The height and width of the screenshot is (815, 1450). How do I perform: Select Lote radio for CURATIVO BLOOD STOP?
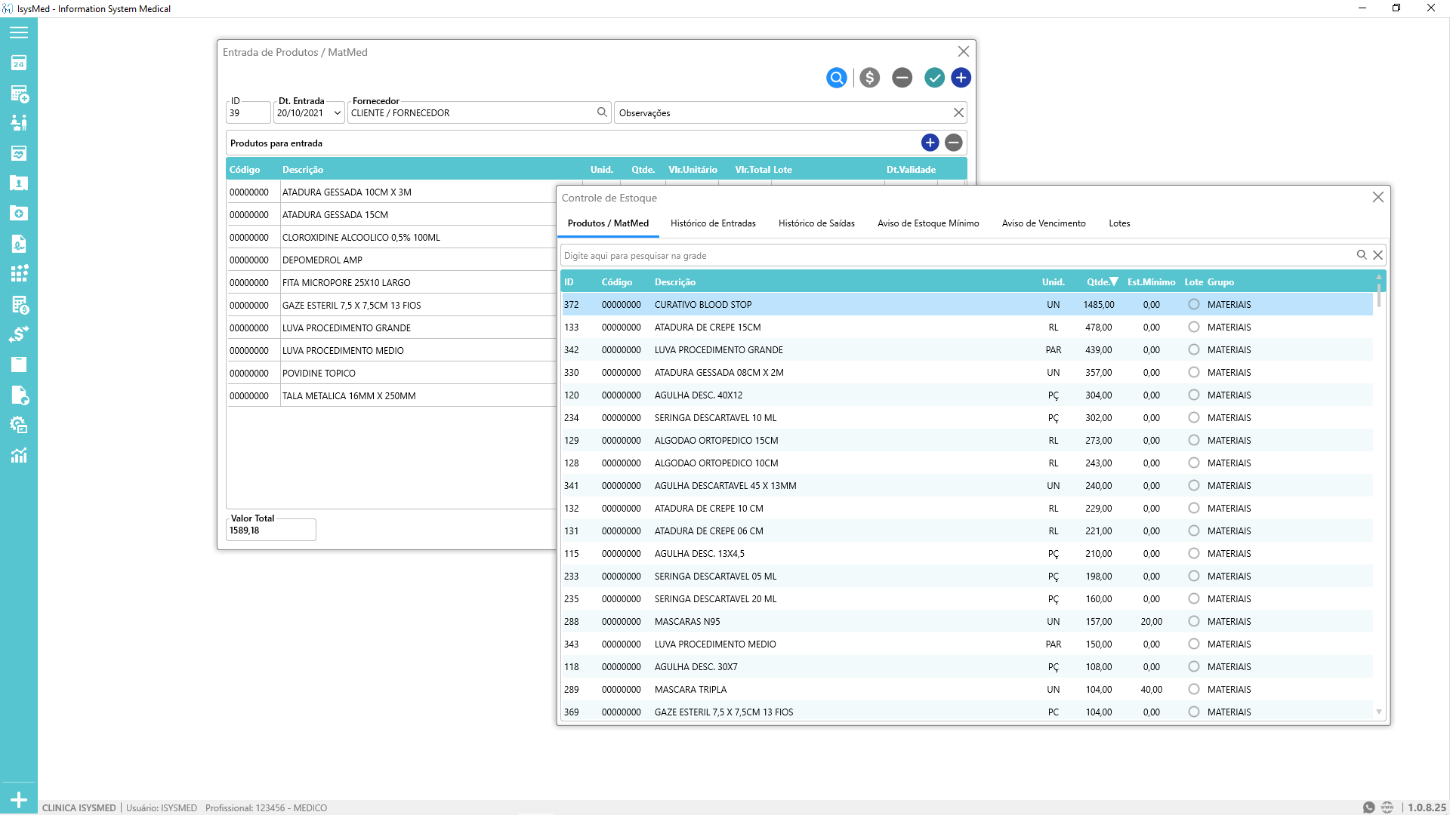pos(1193,305)
